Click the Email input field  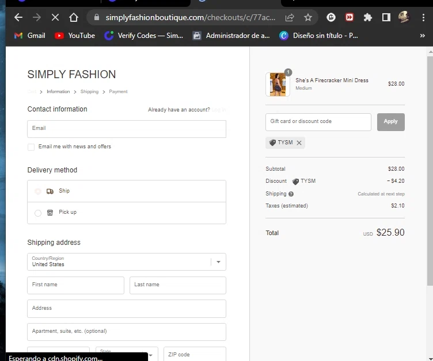[x=127, y=129]
